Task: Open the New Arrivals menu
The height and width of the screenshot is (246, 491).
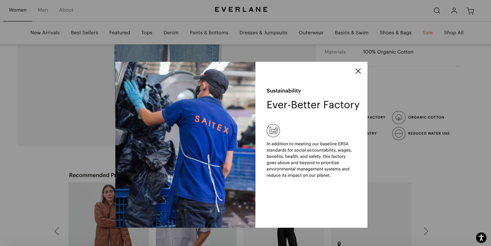Action: tap(45, 33)
